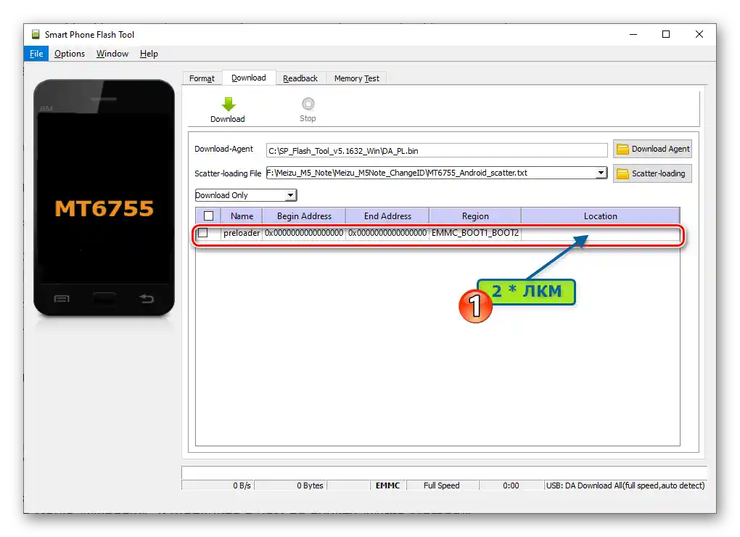Click the EMMC status bar indicator
Viewport: 740px width, 537px height.
pyautogui.click(x=387, y=485)
